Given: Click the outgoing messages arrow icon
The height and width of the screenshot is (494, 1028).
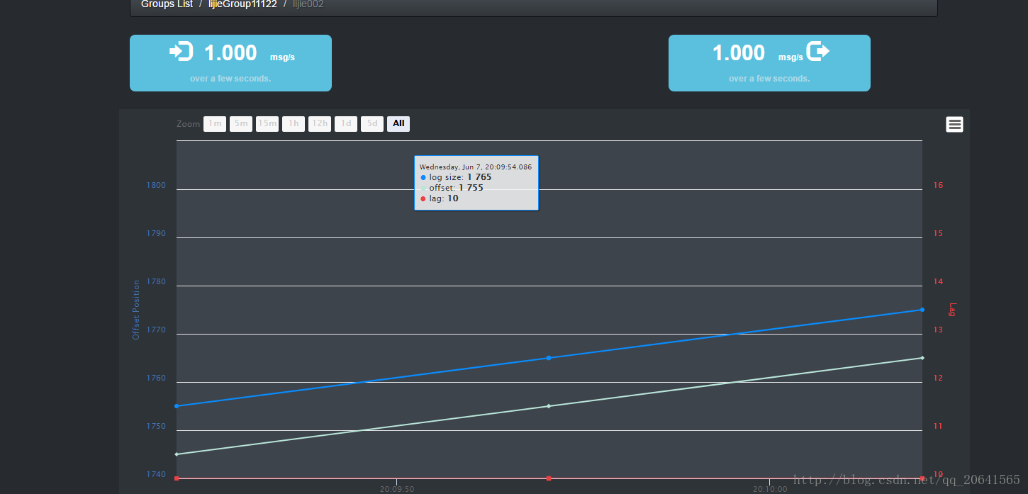Looking at the screenshot, I should pos(818,51).
